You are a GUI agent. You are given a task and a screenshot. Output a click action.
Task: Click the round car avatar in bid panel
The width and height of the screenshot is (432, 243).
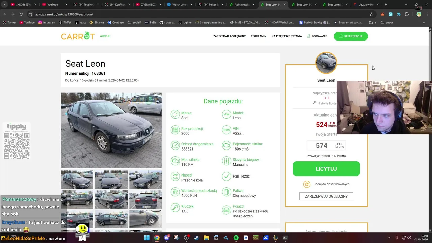(326, 63)
